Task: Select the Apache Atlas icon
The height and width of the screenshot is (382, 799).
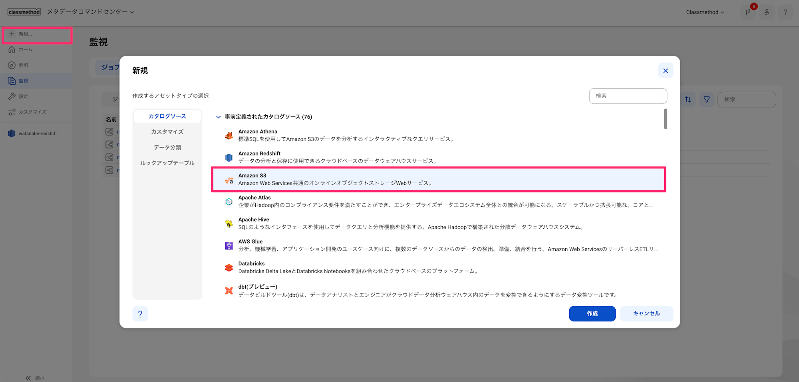Action: point(229,202)
